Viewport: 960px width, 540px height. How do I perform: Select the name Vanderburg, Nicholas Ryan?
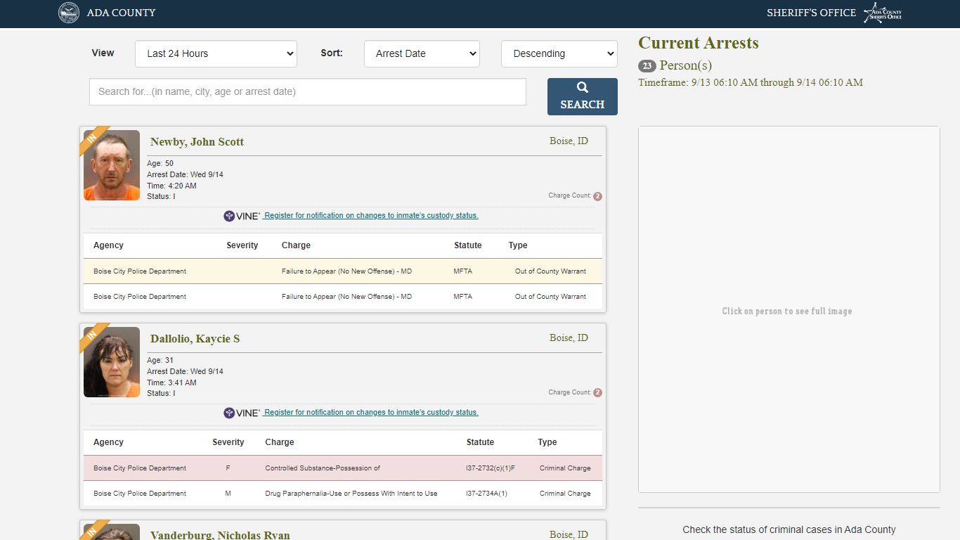[220, 535]
